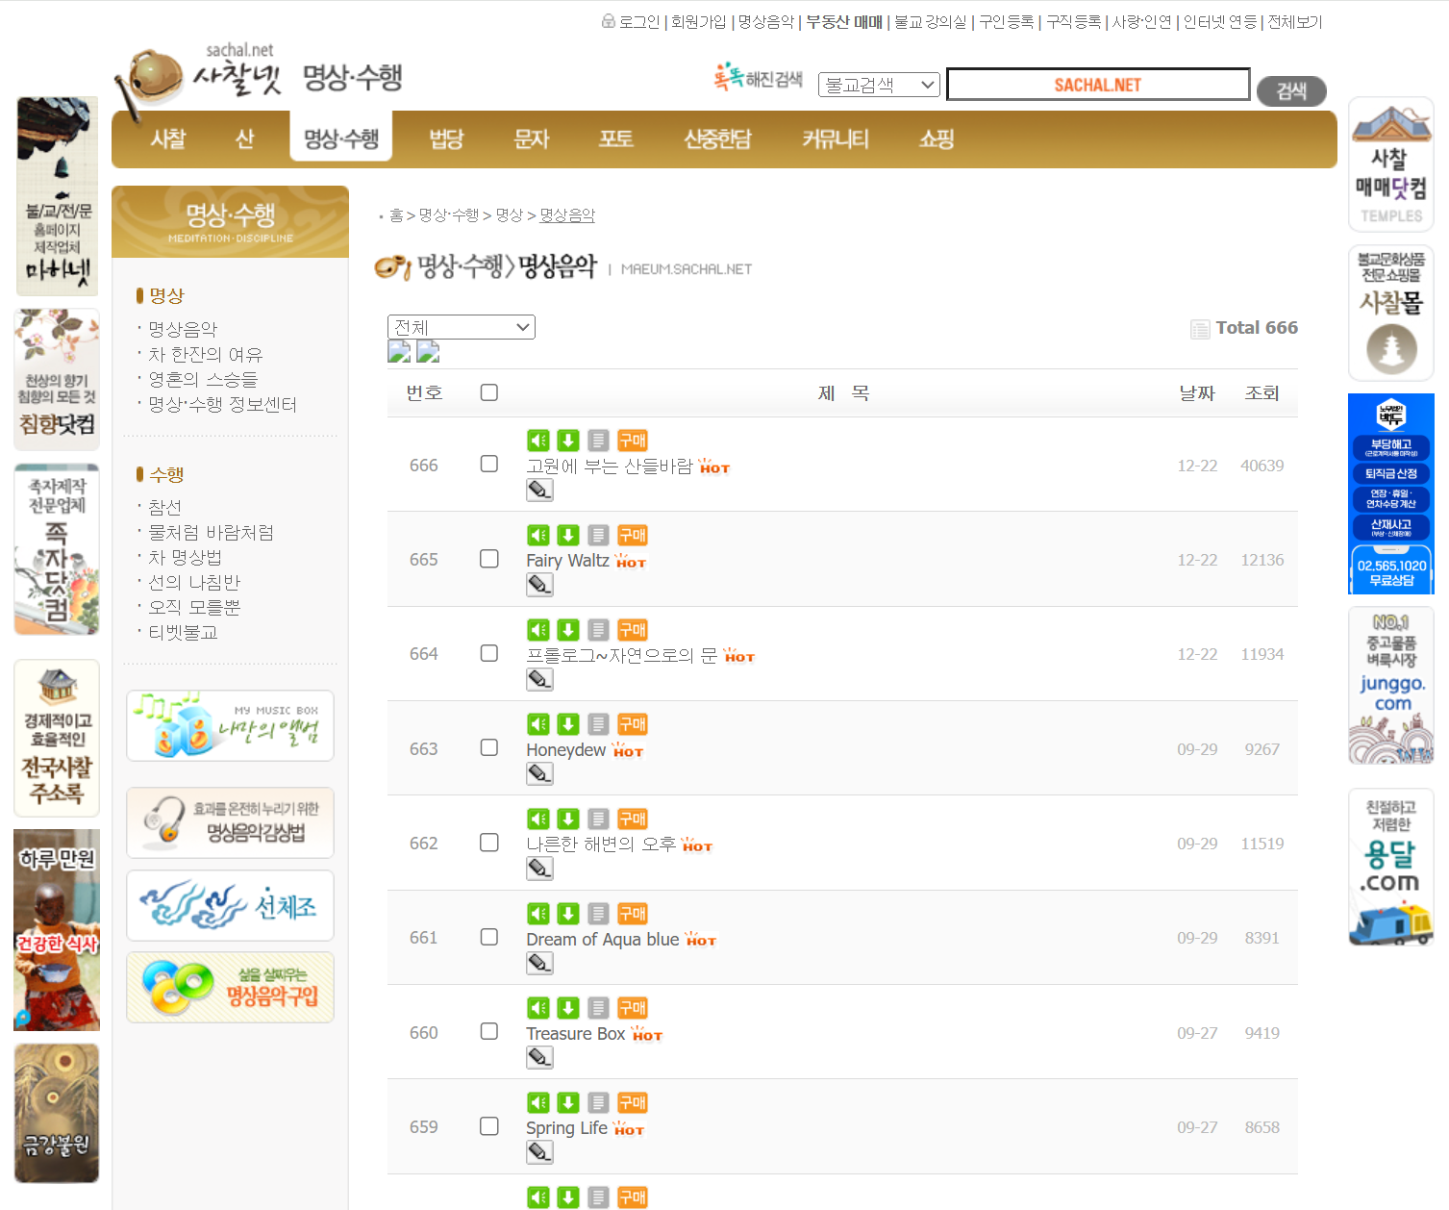
Task: Click the pencil icon under Fairy Waltz
Action: click(539, 585)
